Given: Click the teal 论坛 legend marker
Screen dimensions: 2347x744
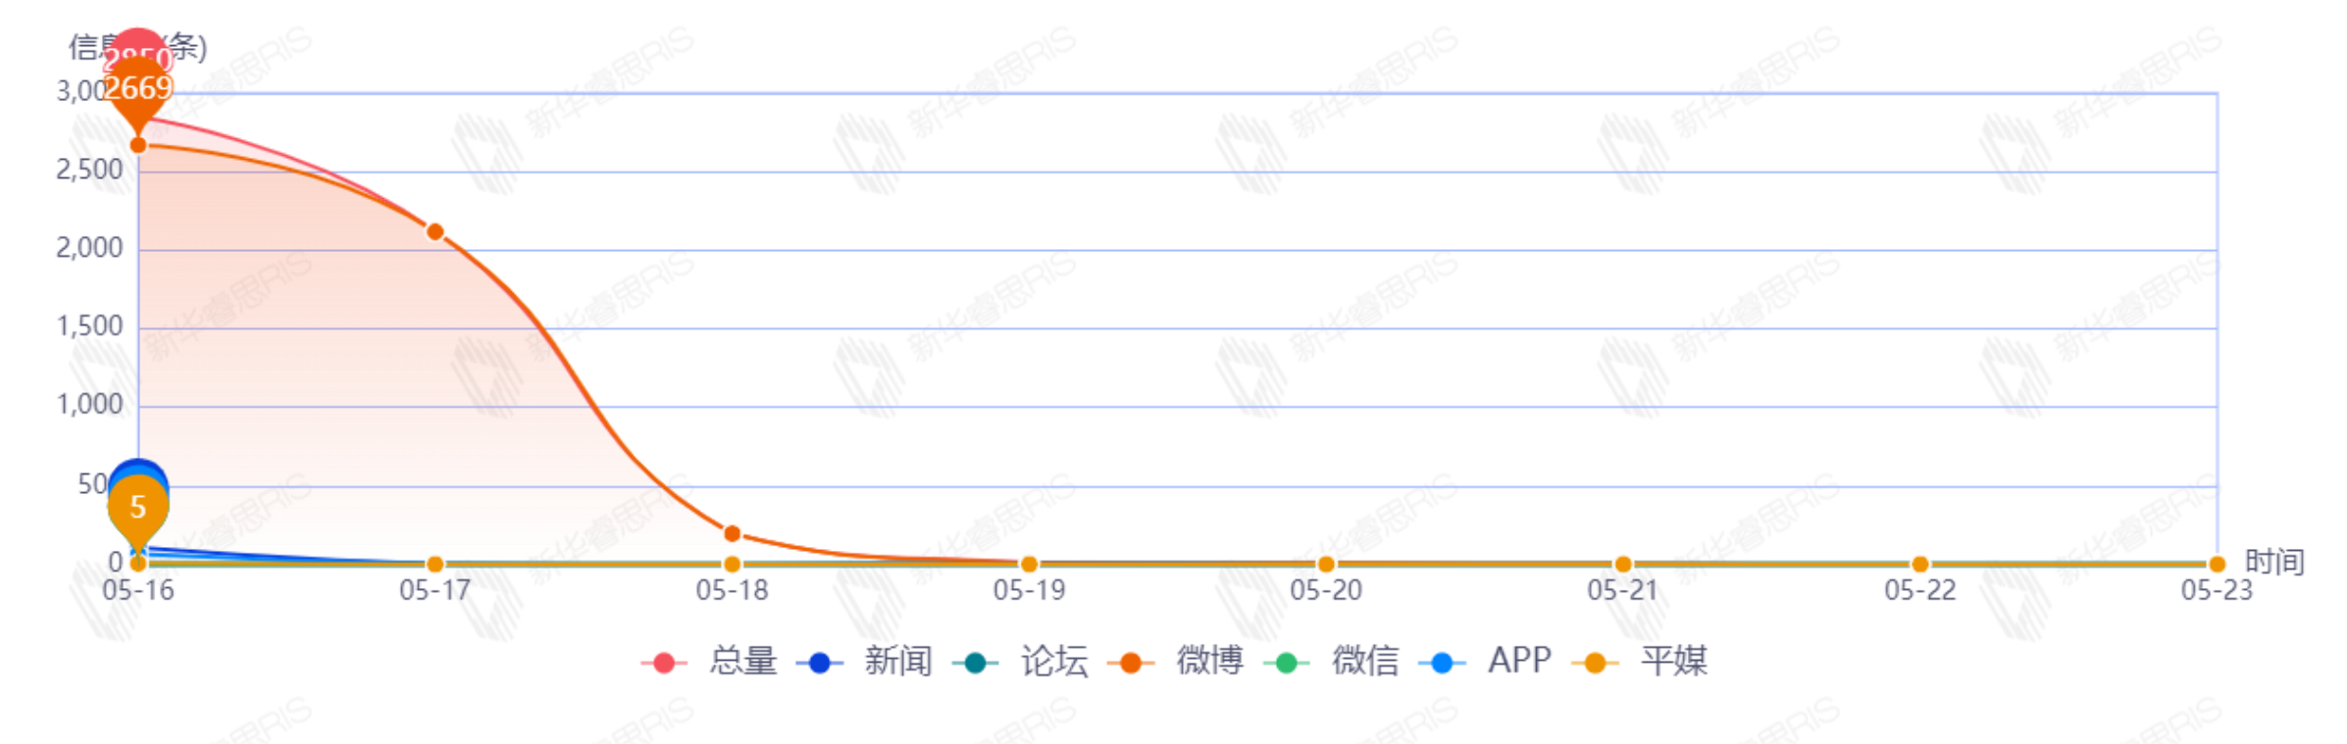Looking at the screenshot, I should click(975, 663).
